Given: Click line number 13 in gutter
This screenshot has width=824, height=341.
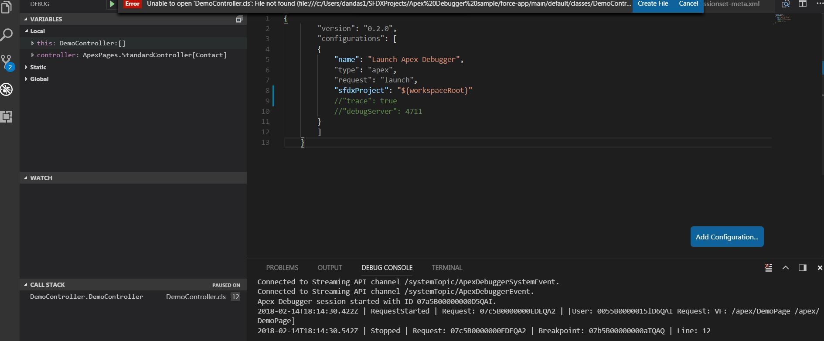Looking at the screenshot, I should click(265, 143).
